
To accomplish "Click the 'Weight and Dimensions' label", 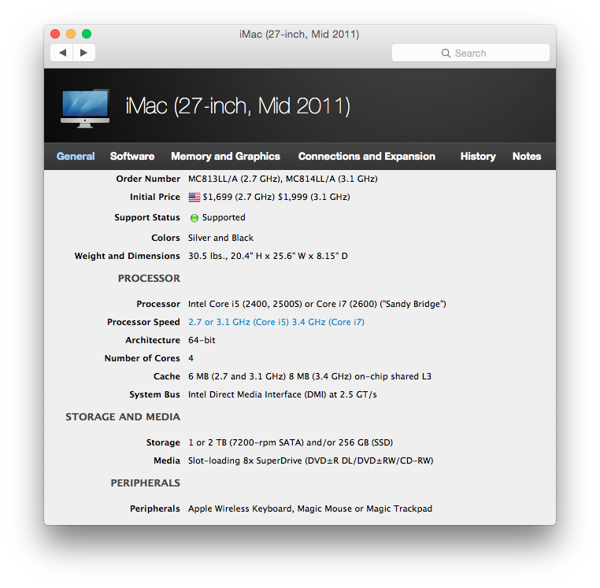I will click(x=128, y=256).
